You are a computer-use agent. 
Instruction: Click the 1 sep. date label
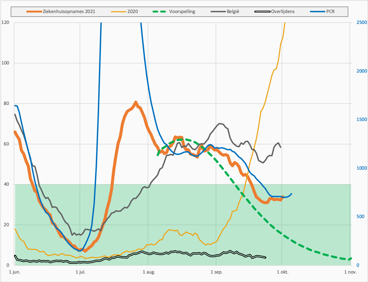pos(217,272)
